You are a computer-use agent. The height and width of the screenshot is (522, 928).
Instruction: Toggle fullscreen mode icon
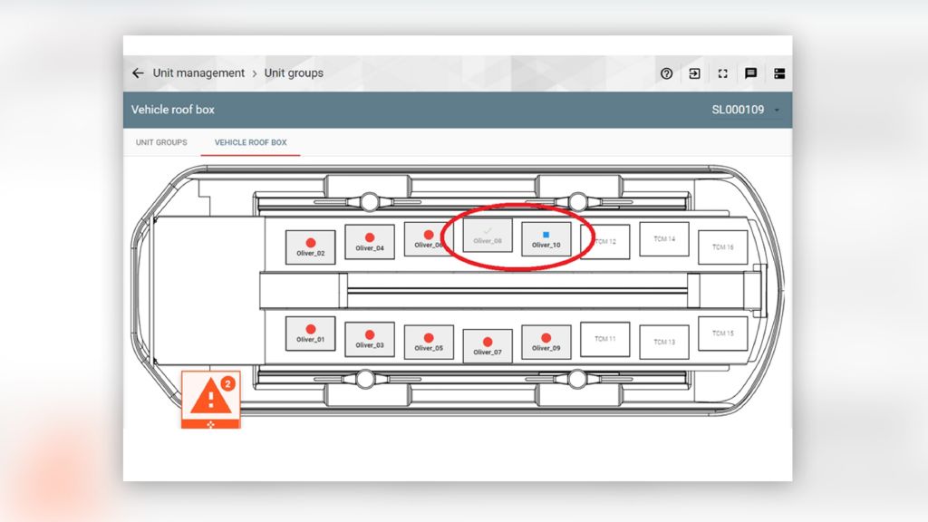[x=722, y=73]
